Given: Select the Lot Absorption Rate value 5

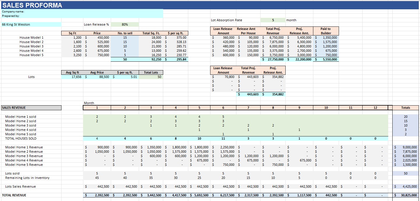Looking at the screenshot, I should [273, 20].
